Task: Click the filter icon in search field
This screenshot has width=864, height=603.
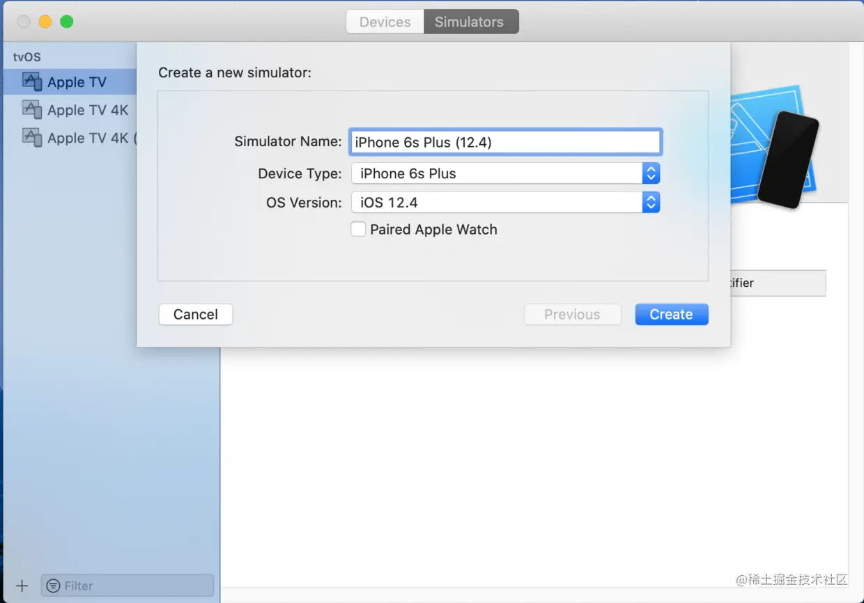Action: coord(53,586)
